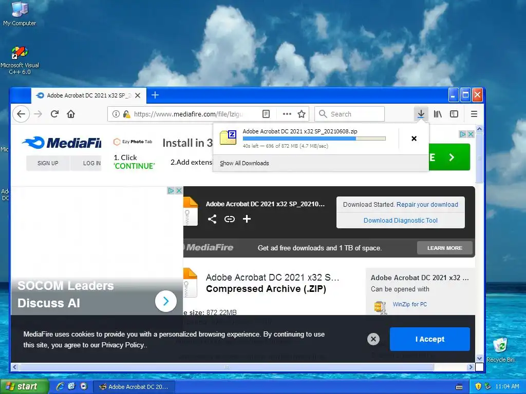
Task: Select the Adobe Acrobat DC 2021 tab
Action: coord(89,95)
